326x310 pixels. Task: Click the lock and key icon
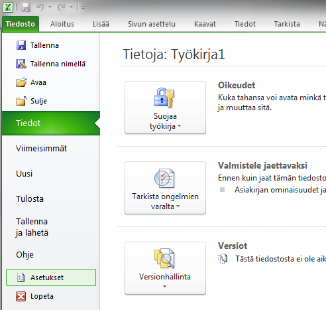click(164, 98)
